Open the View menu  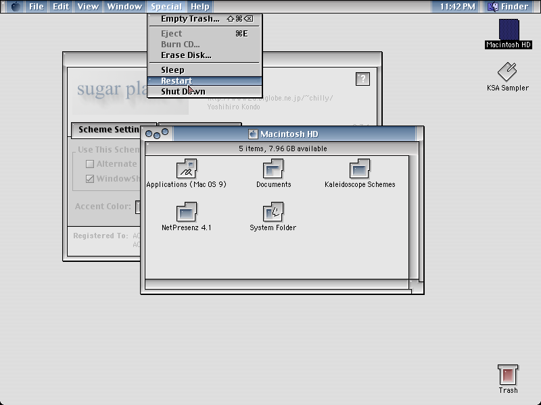click(88, 7)
